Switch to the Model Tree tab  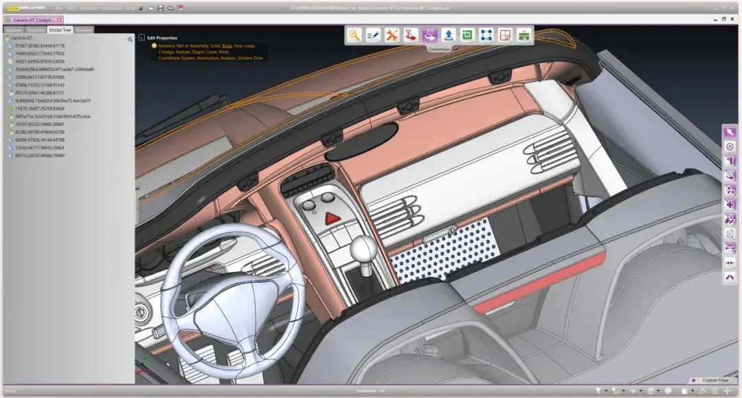[x=60, y=30]
